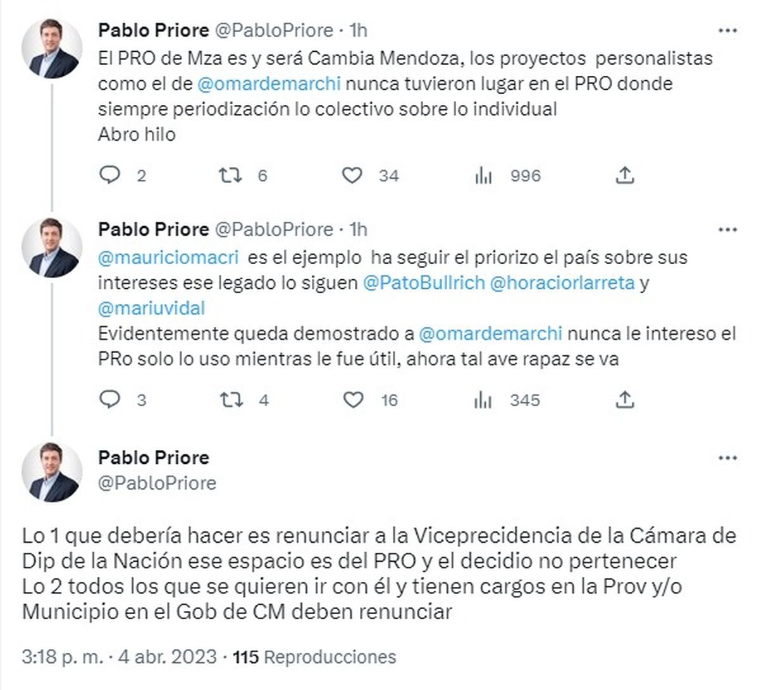This screenshot has height=690, width=759.
Task: Reply to the first tweet about PRO de Mza
Action: (x=110, y=175)
